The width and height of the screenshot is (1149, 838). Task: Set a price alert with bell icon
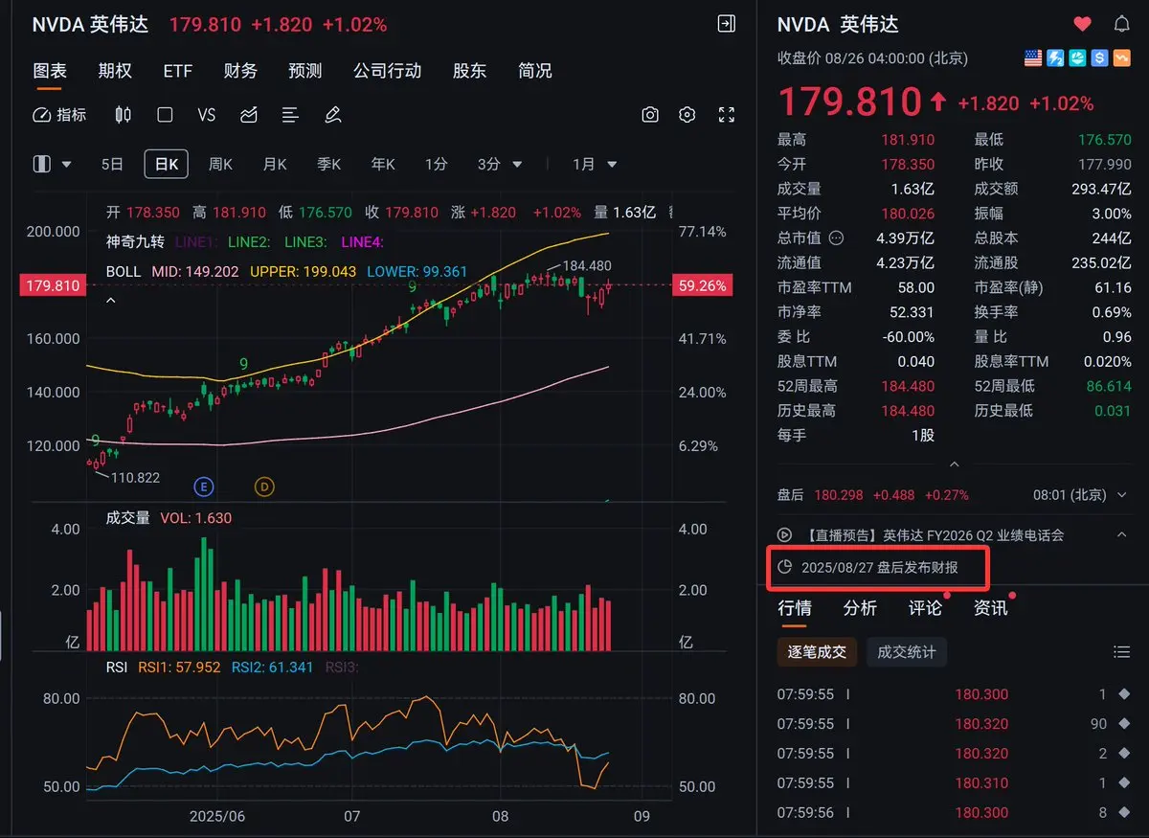tap(1121, 24)
